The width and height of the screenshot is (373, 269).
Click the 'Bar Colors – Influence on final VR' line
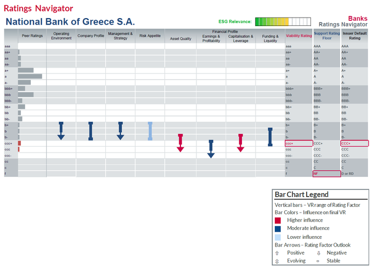[x=310, y=212]
